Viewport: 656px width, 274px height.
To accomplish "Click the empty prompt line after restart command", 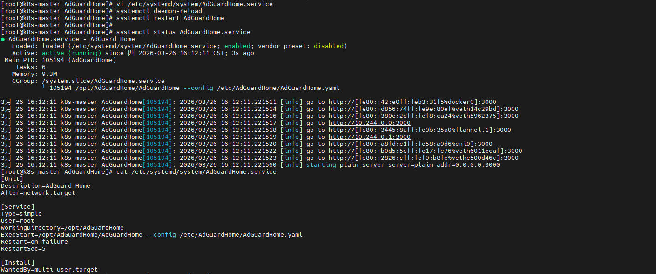I will coord(57,25).
